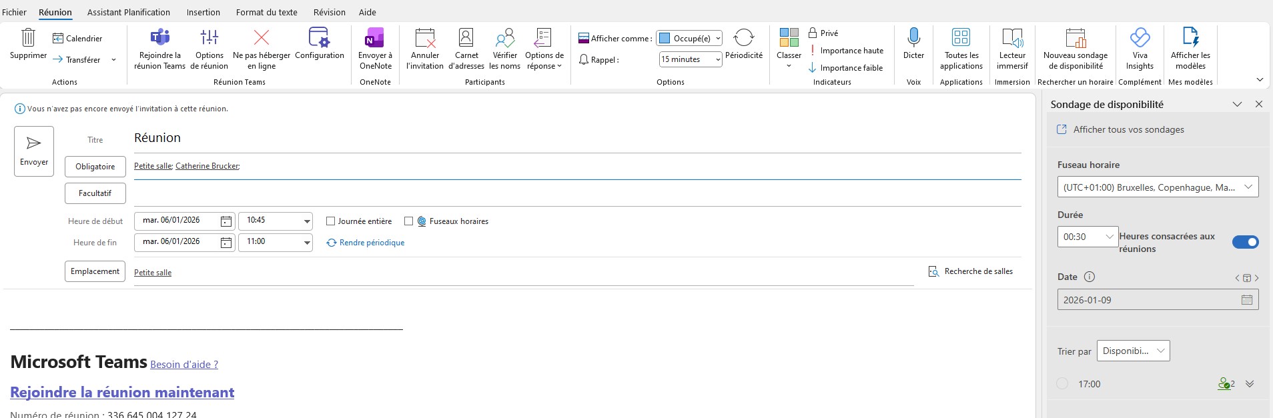1273x418 pixels.
Task: Click Envoyer à OneNote
Action: [375, 49]
